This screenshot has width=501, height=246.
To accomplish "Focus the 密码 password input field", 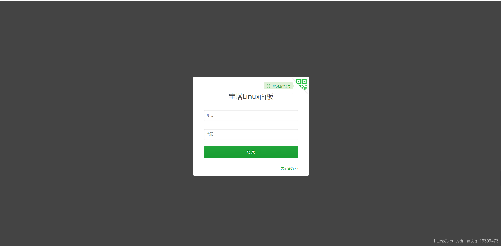I will point(251,134).
